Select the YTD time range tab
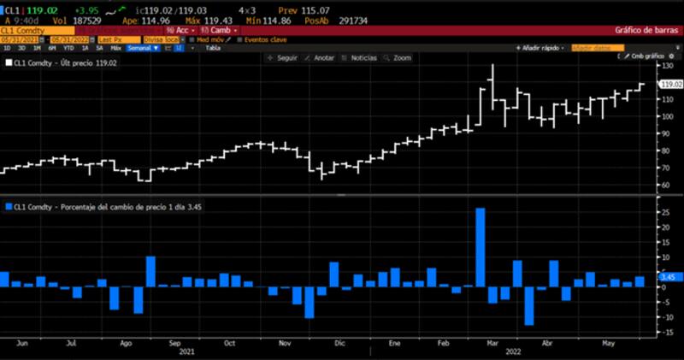The width and height of the screenshot is (684, 360). pos(68,48)
